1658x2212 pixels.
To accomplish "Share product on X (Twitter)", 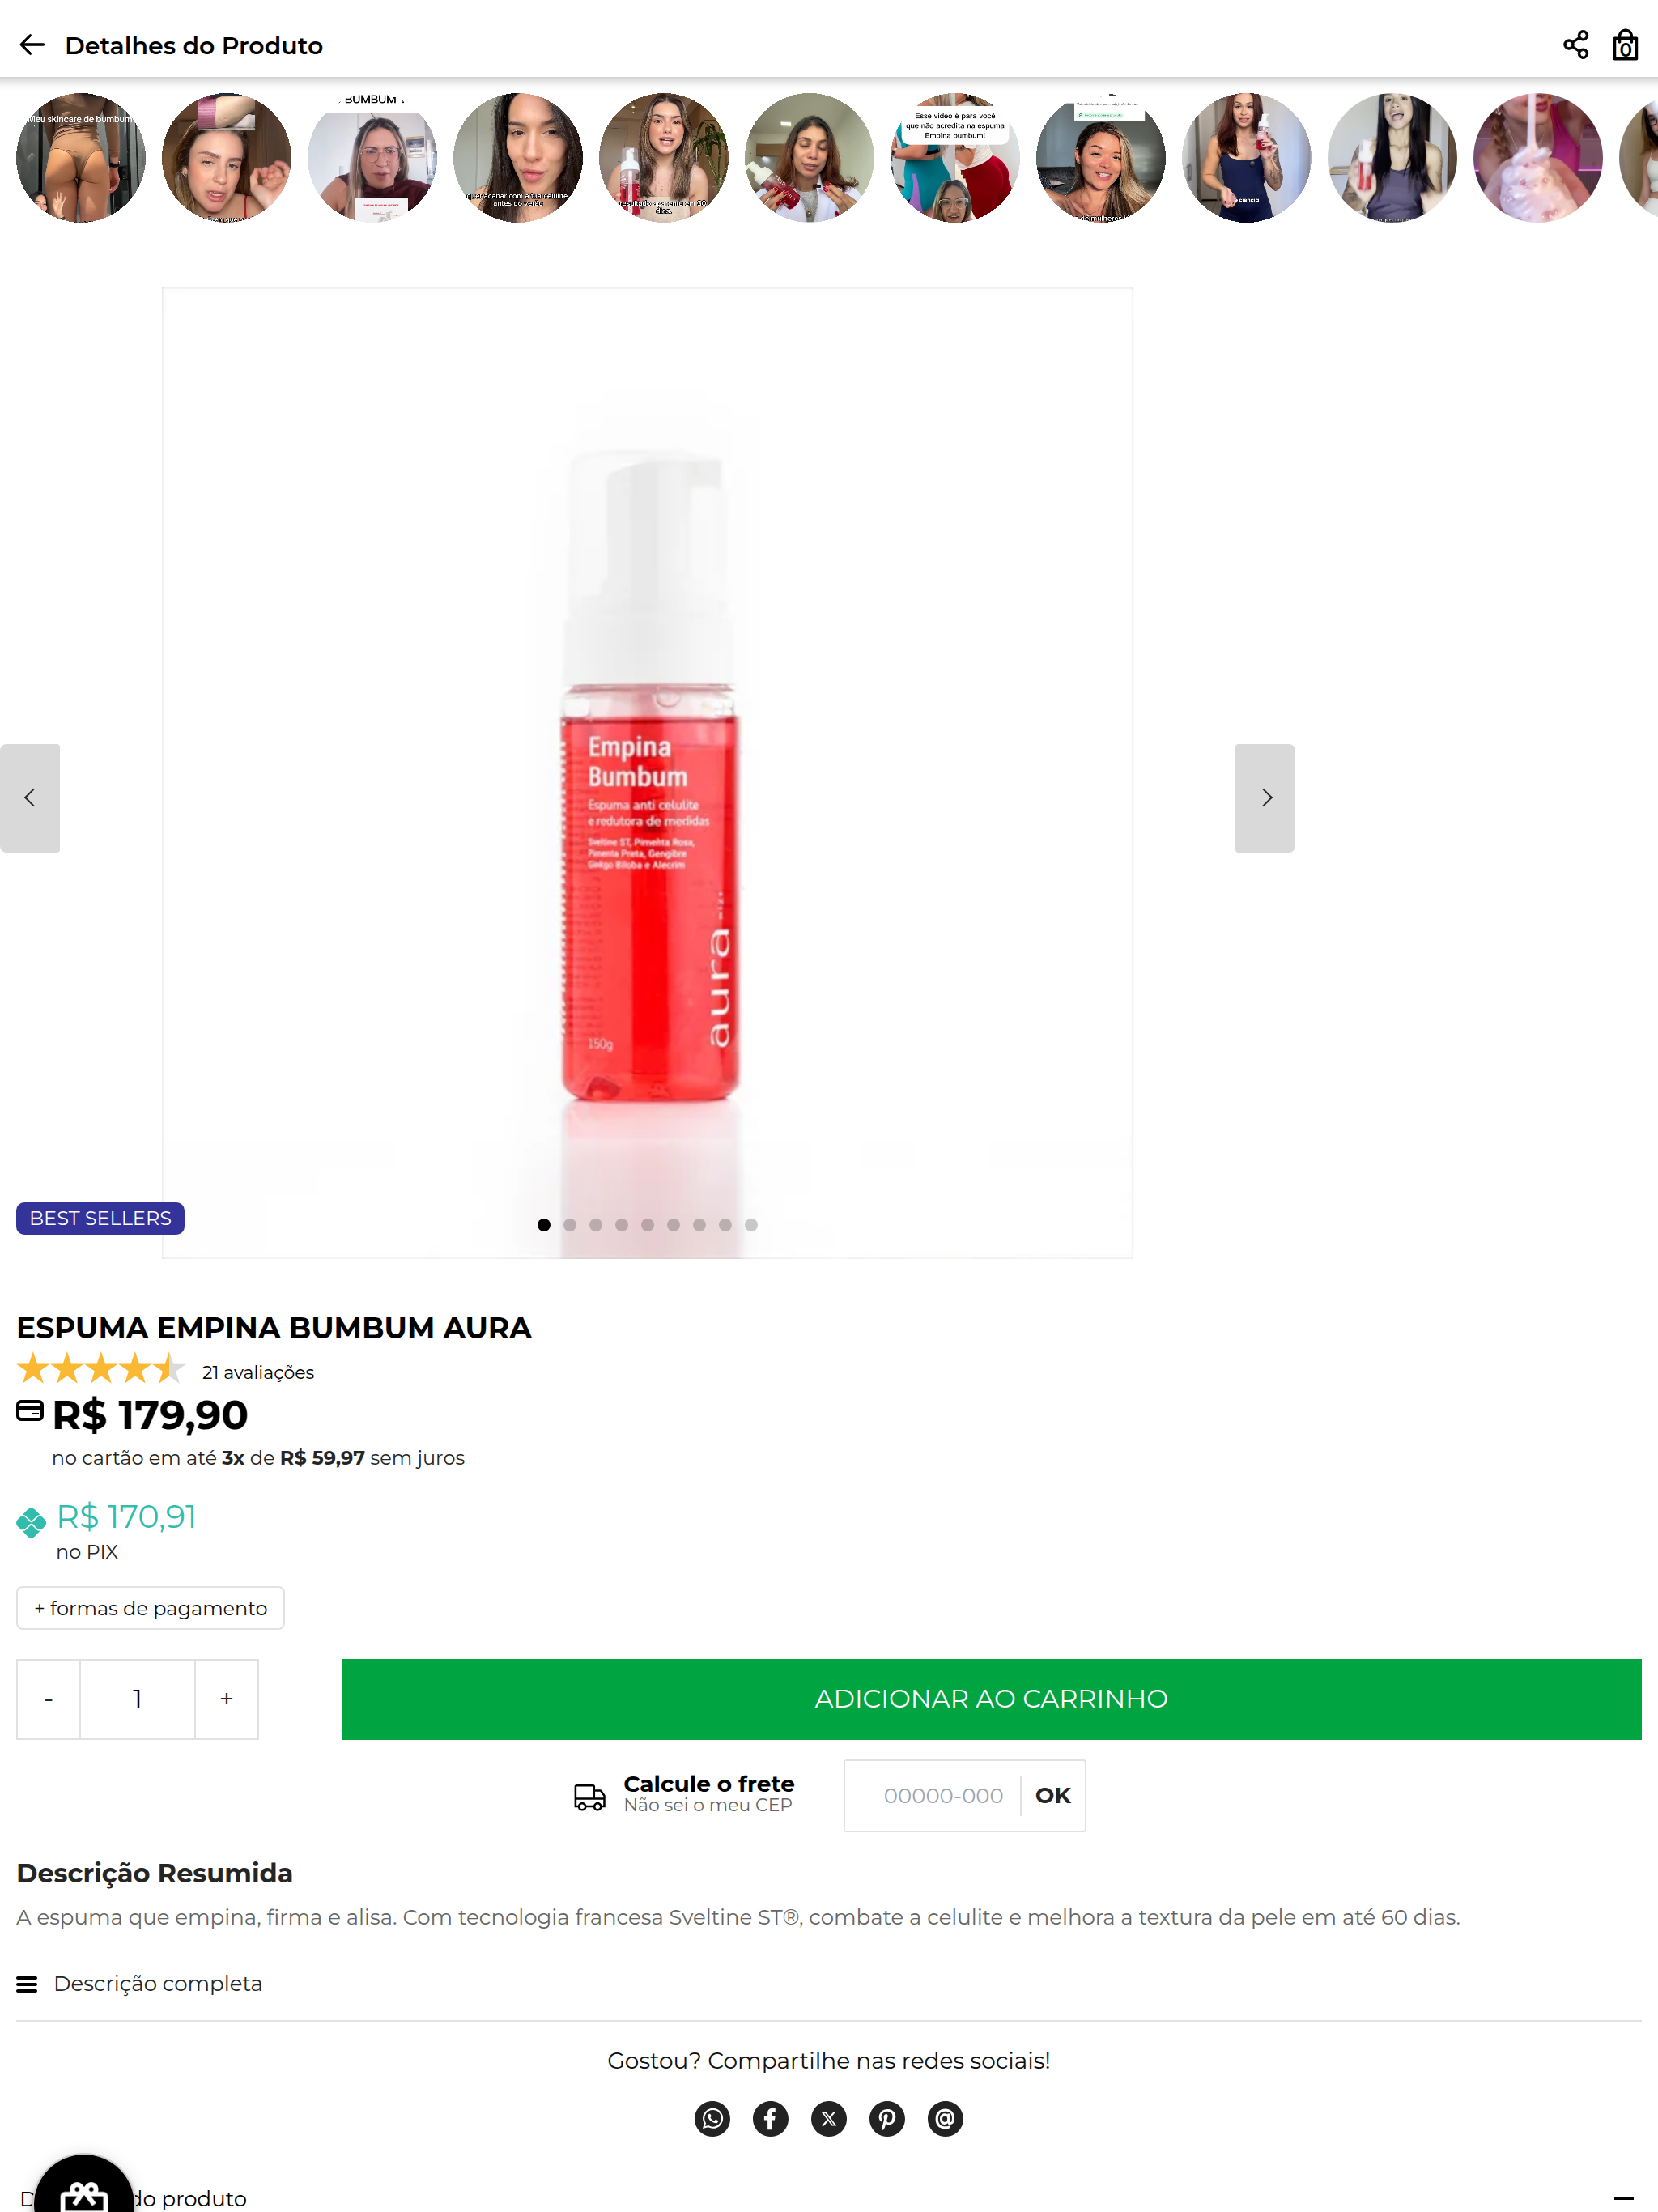I will 829,2118.
